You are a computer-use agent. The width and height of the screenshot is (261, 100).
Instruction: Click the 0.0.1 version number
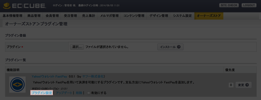[x=72, y=76]
